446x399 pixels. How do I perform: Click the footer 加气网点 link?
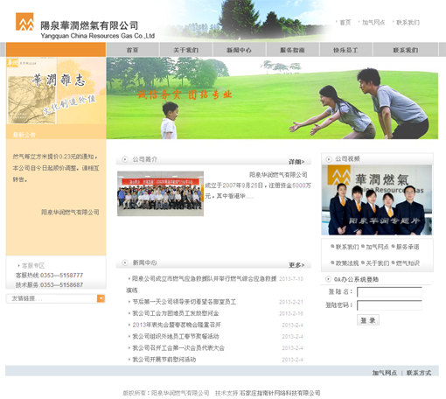385,373
